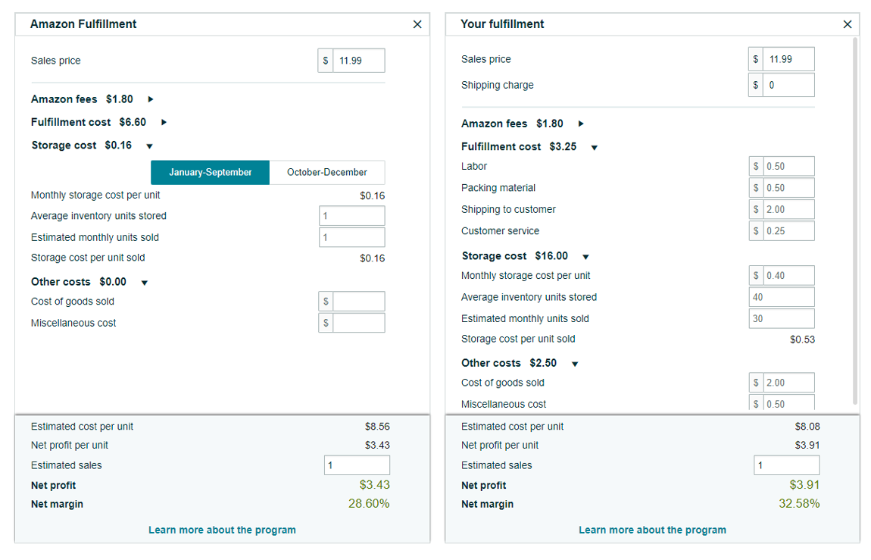Select the Estimated sales field in Amazon Fulfillment
This screenshot has width=871, height=560.
click(357, 465)
